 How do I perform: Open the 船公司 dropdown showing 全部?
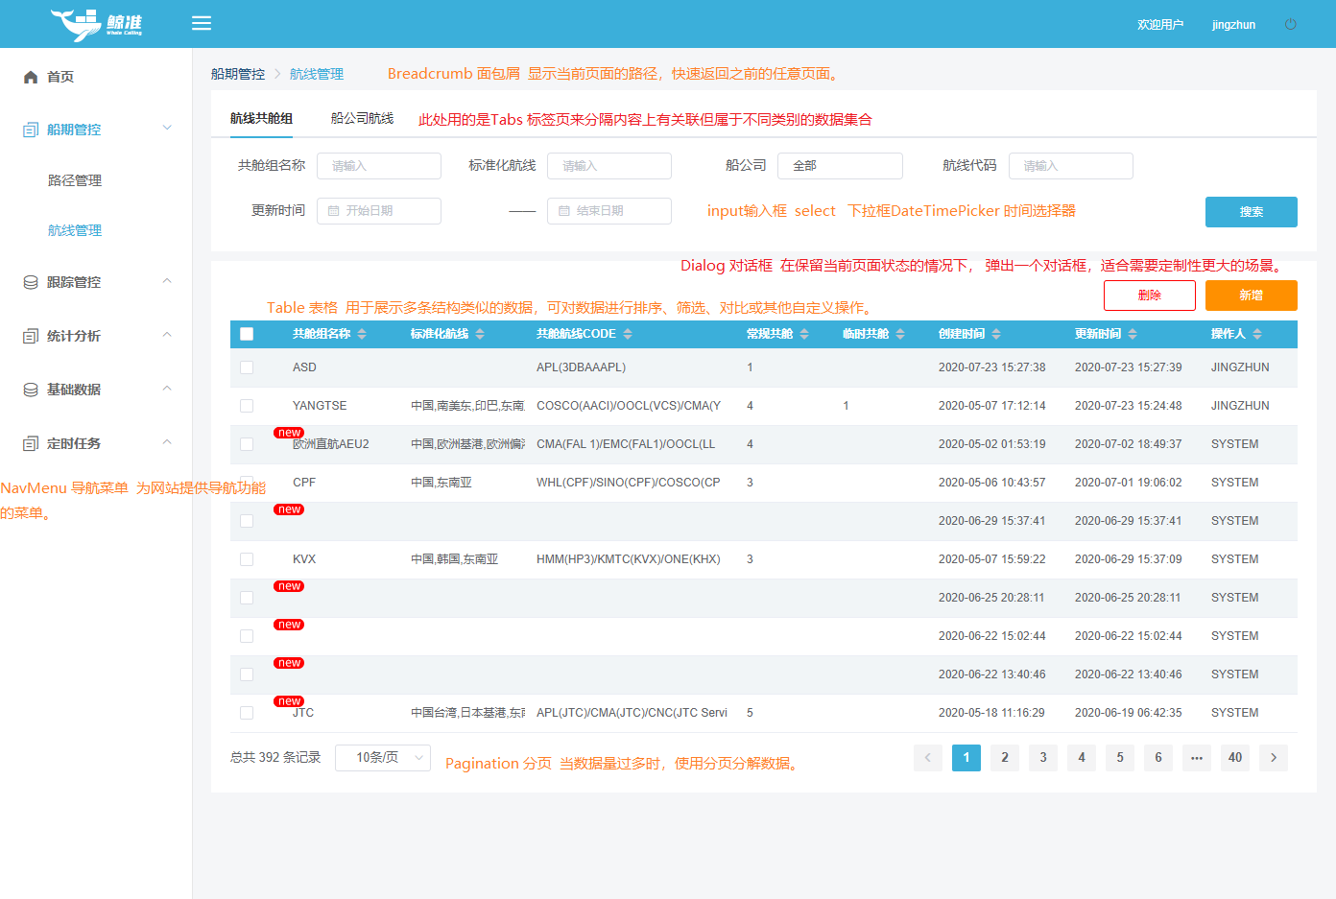(840, 165)
